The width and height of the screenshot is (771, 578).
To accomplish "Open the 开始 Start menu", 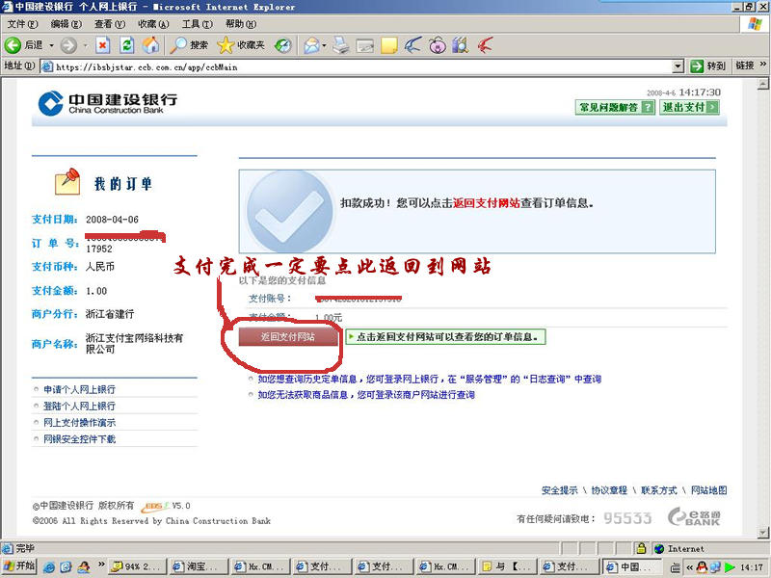I will click(x=19, y=566).
